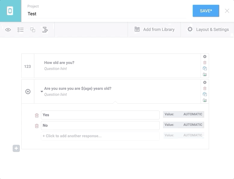
Task: Delete the 'Are you sure' question
Action: tap(205, 89)
